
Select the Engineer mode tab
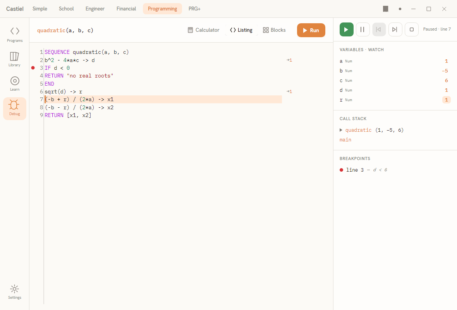tap(95, 9)
